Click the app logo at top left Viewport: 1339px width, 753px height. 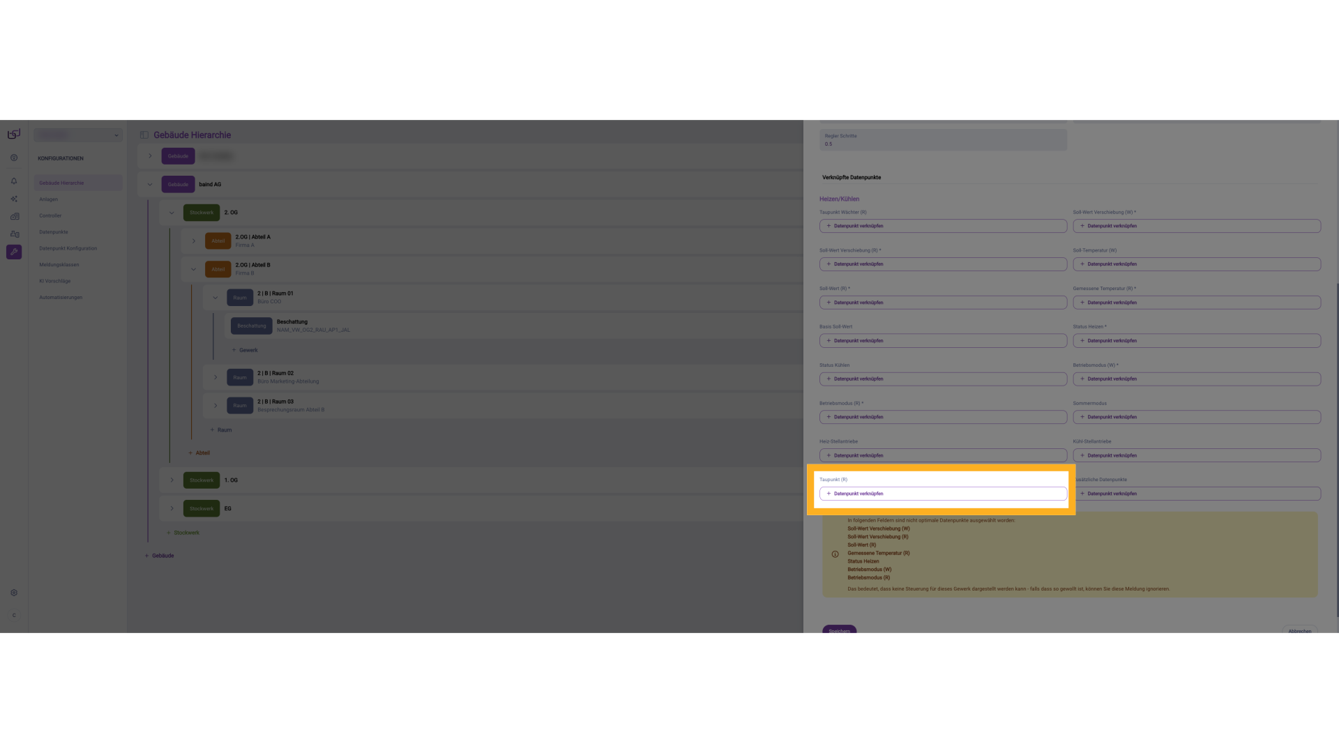(14, 134)
